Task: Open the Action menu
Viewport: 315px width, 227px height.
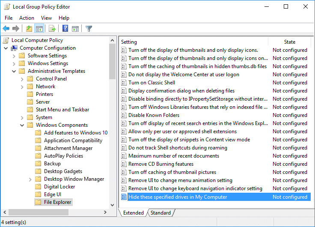Action: click(27, 18)
